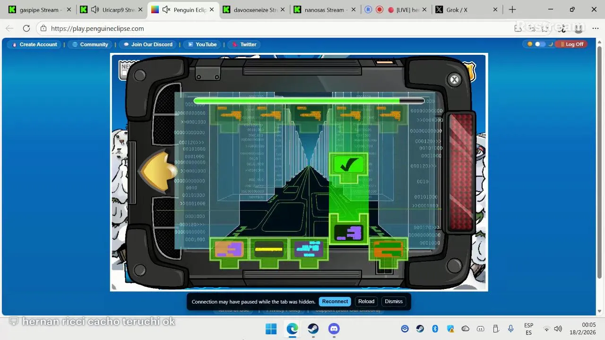Switch to the [LIVE] Restream tab
Screen dimensions: 605x340
tap(396, 9)
